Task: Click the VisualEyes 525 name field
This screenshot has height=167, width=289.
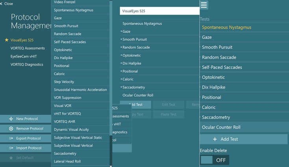Action: click(x=159, y=11)
